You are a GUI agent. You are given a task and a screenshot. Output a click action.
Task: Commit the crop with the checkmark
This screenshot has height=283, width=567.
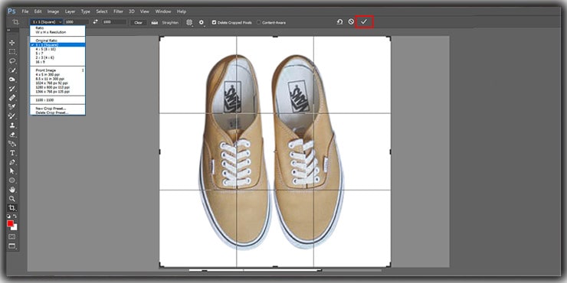[364, 22]
